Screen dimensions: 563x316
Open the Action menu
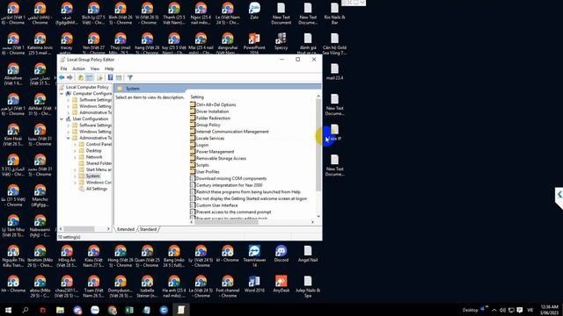coord(78,68)
